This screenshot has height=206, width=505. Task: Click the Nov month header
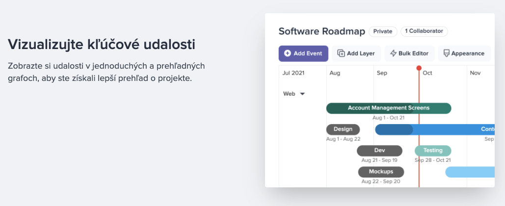click(475, 73)
